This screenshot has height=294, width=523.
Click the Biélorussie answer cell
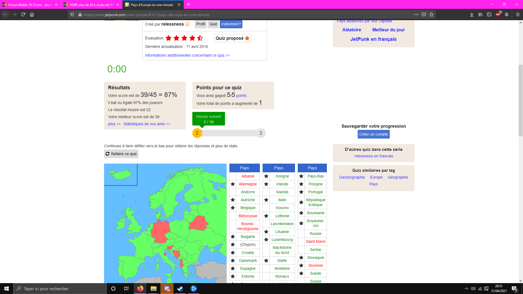pos(248,216)
